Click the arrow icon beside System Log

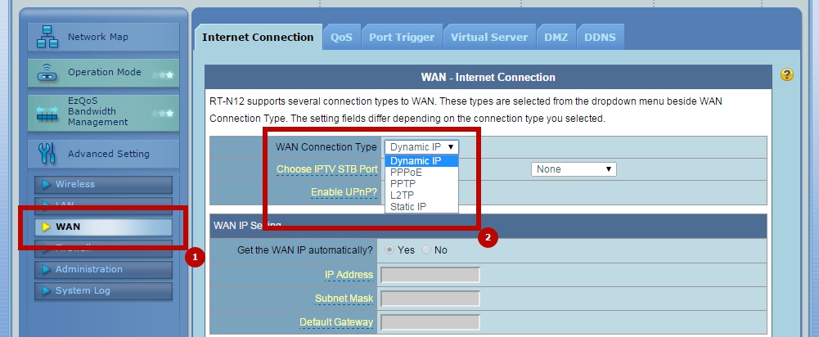(47, 290)
